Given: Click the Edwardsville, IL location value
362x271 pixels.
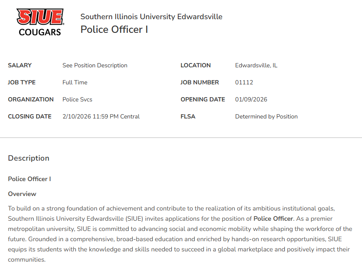Looking at the screenshot, I should [x=256, y=65].
